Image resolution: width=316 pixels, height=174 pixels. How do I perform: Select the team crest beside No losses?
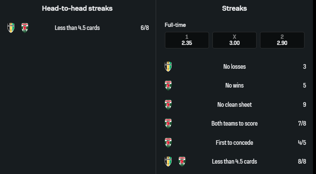(x=168, y=66)
